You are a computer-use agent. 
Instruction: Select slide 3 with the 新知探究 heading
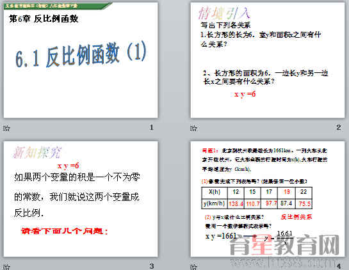(x=81, y=199)
